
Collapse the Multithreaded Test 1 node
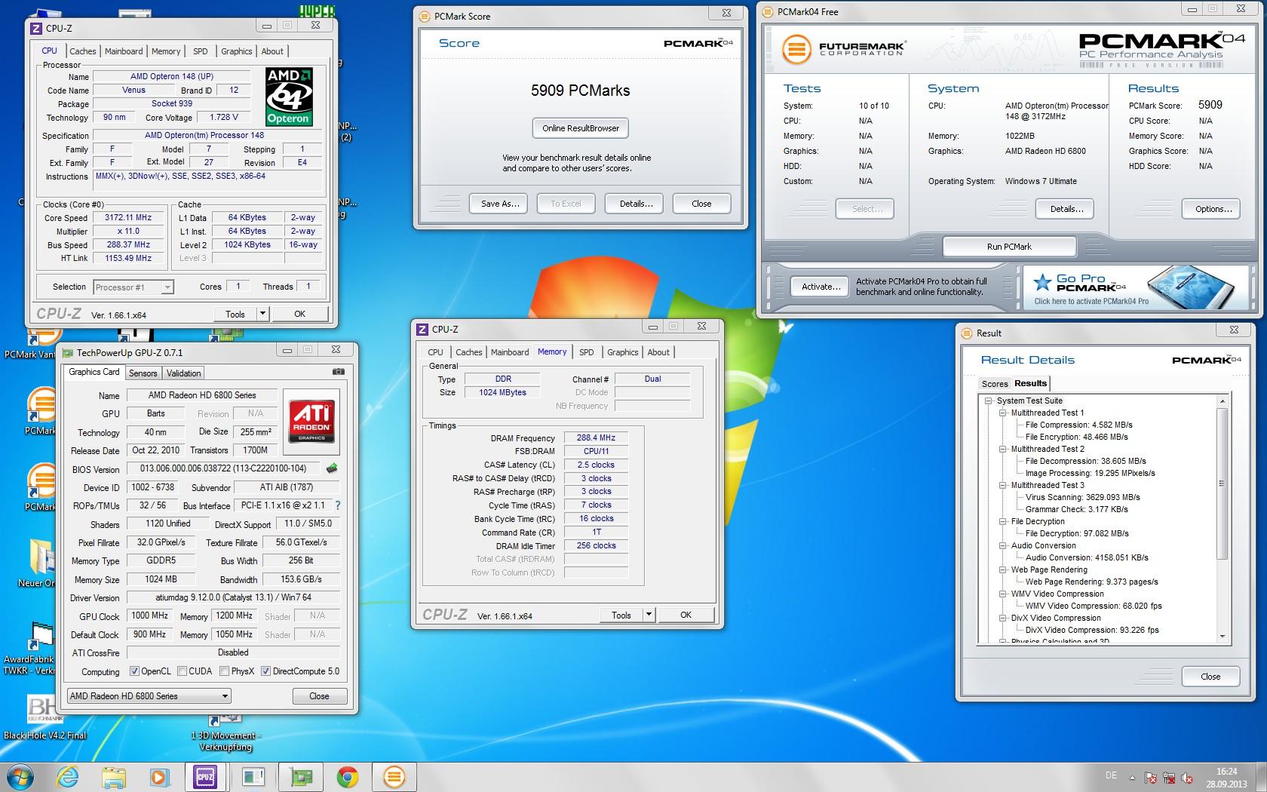click(1003, 413)
